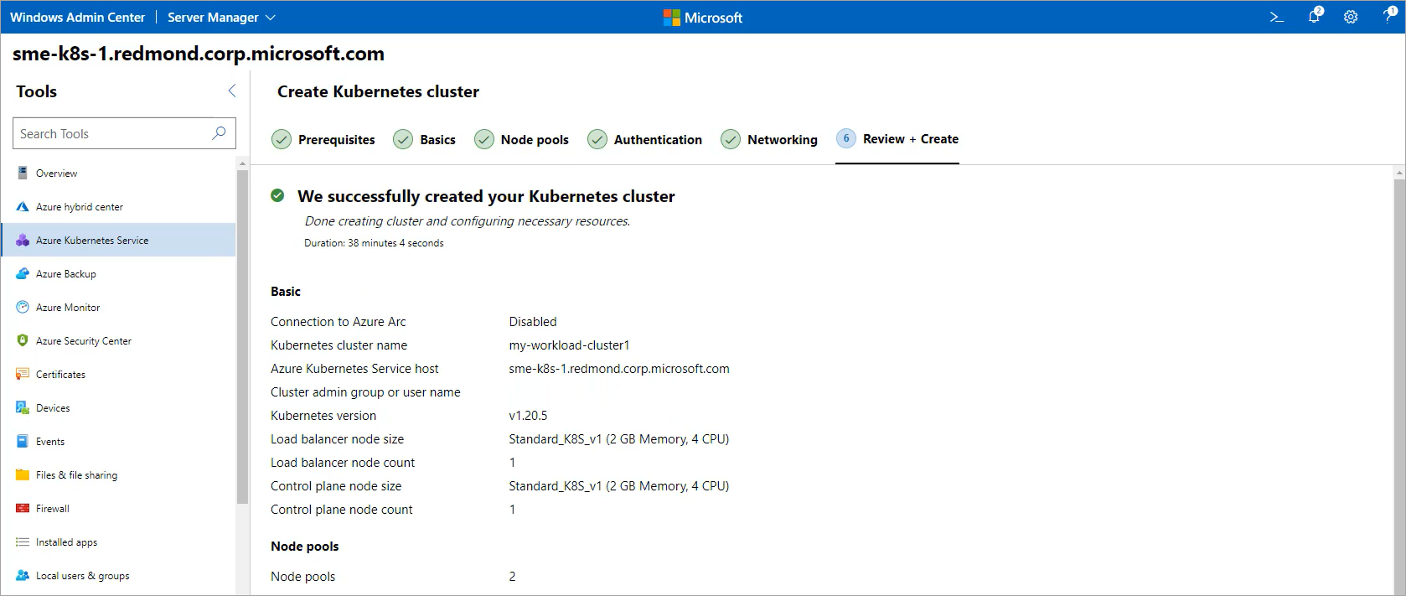Open Azure Monitor tool
The image size is (1406, 596).
click(x=119, y=307)
